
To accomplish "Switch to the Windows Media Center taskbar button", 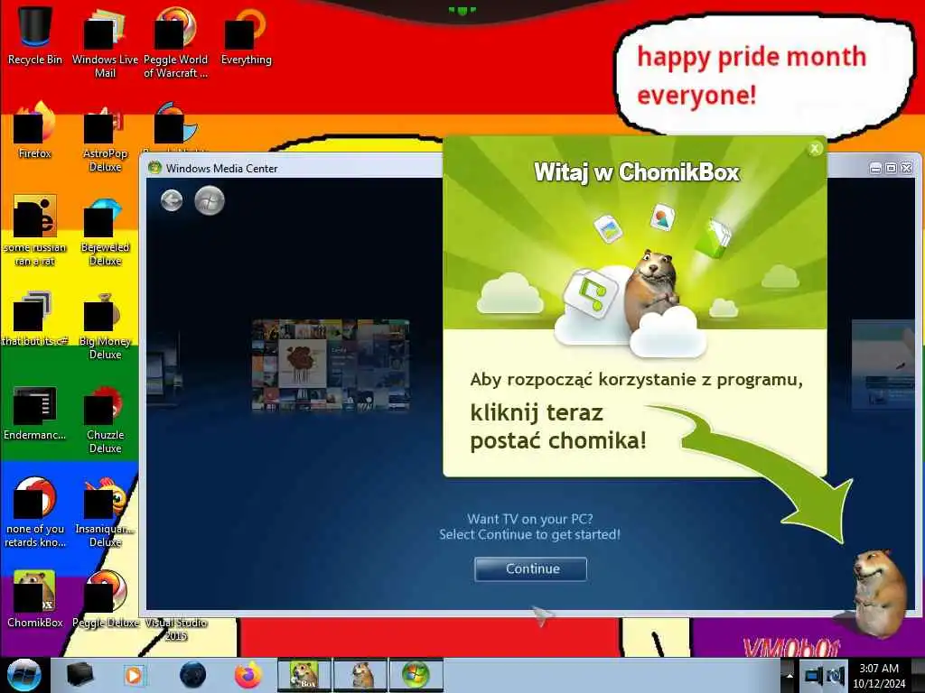I will [x=416, y=675].
